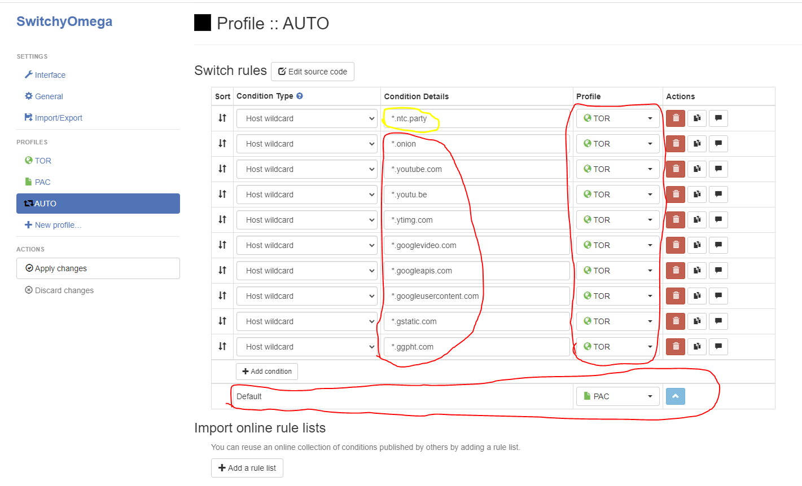Open profile dropdown for *.gstatic.com rule
The image size is (802, 486).
[617, 321]
